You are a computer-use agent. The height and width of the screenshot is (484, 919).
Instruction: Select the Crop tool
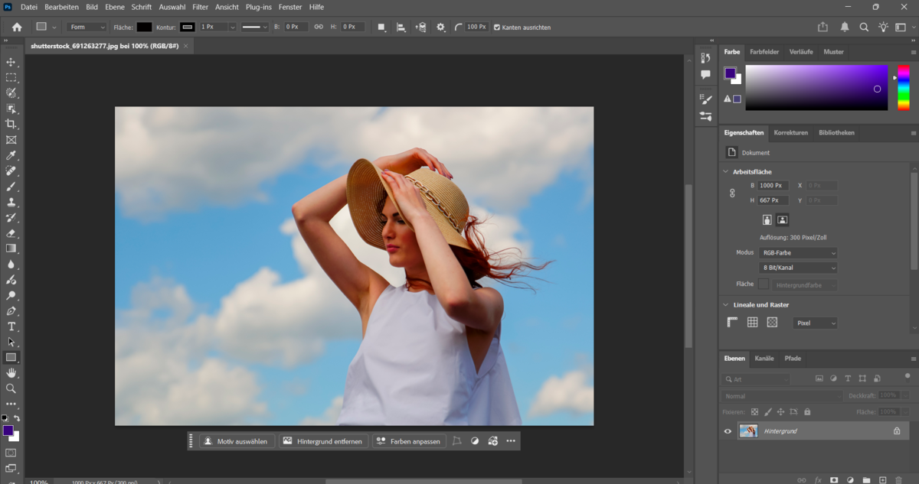pyautogui.click(x=11, y=125)
